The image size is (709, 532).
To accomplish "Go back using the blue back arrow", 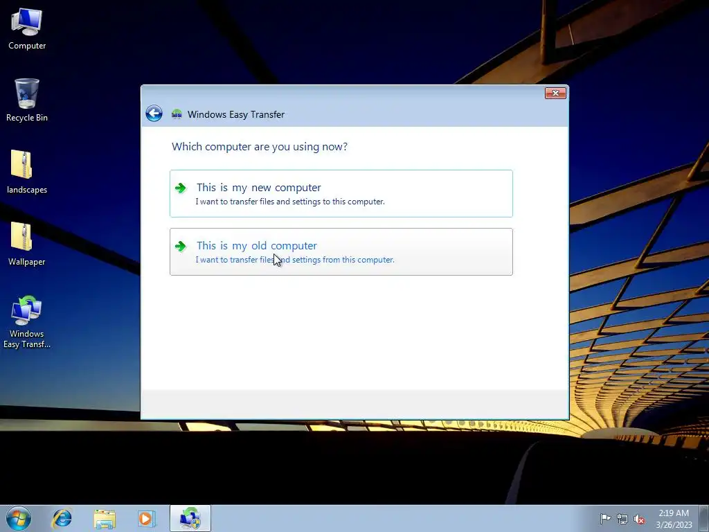I will [154, 113].
